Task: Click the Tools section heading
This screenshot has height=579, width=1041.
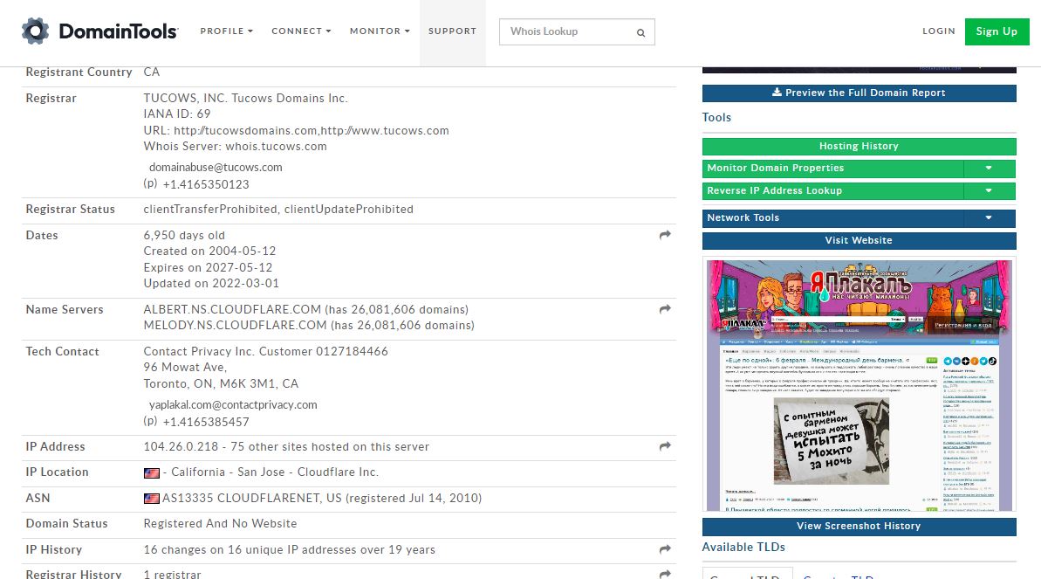Action: (x=716, y=118)
